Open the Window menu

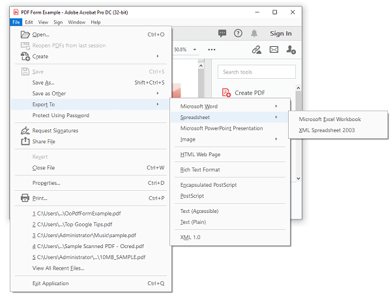76,22
